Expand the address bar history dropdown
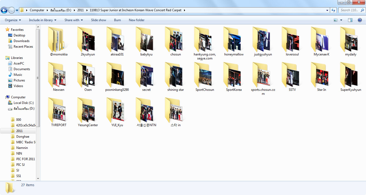Viewport: 366px width, 195px height. tap(327, 10)
